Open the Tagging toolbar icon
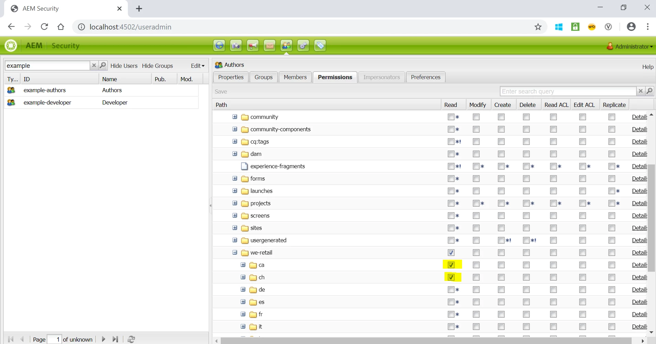This screenshot has width=656, height=344. tap(320, 46)
